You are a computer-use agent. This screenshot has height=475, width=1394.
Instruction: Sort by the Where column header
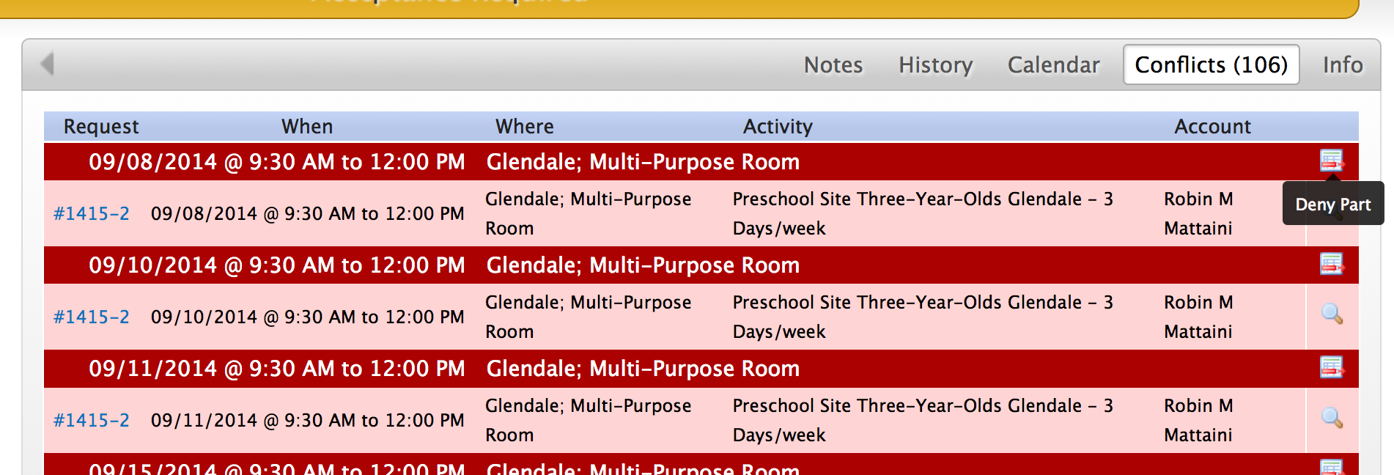pos(524,126)
